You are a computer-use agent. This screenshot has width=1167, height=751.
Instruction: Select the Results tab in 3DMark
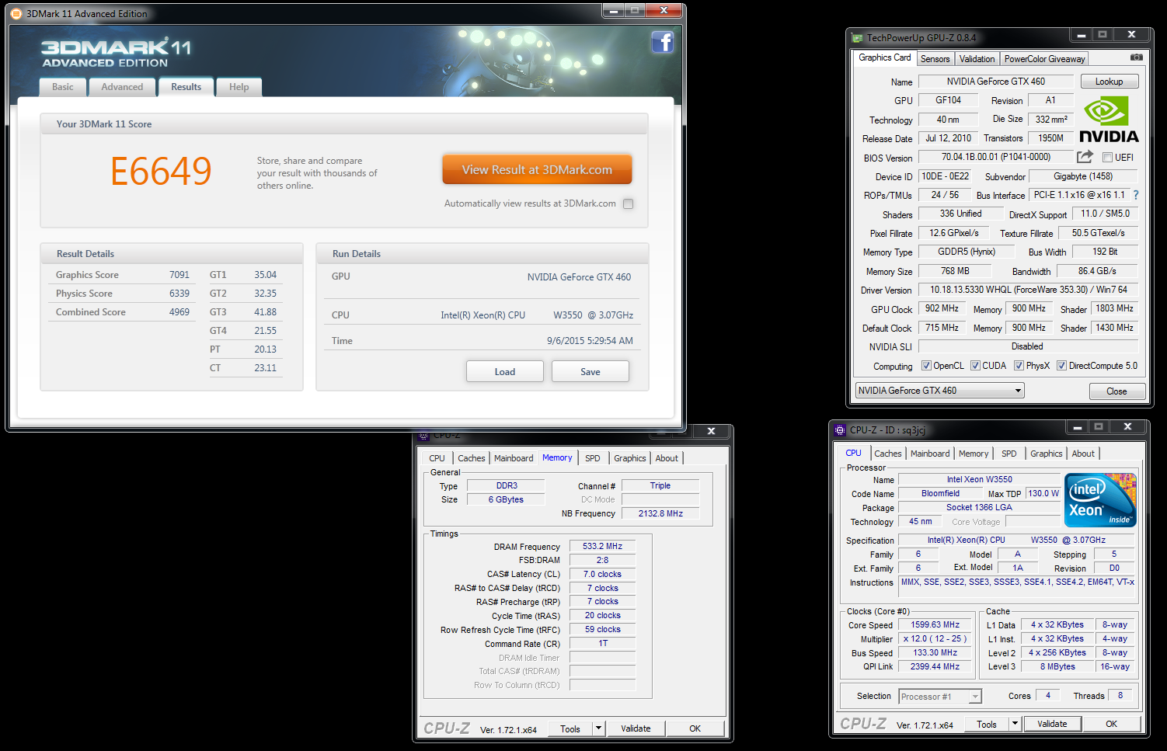[x=186, y=87]
